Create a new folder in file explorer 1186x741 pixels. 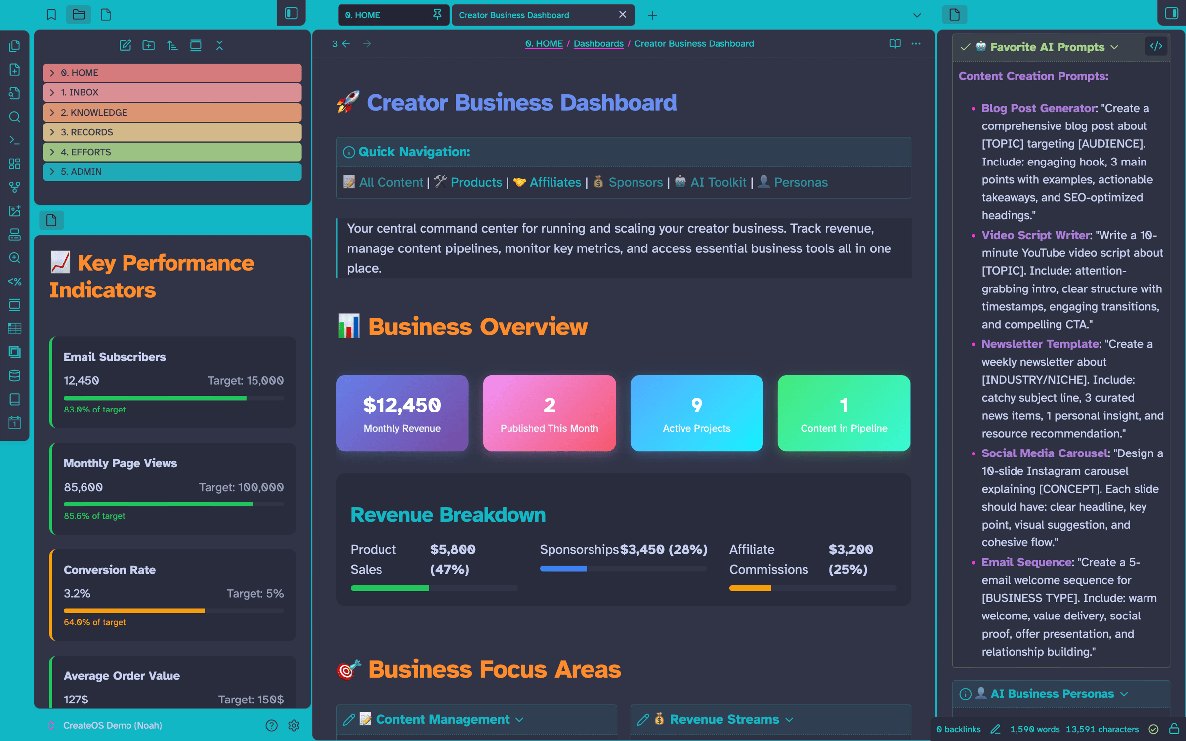tap(149, 45)
